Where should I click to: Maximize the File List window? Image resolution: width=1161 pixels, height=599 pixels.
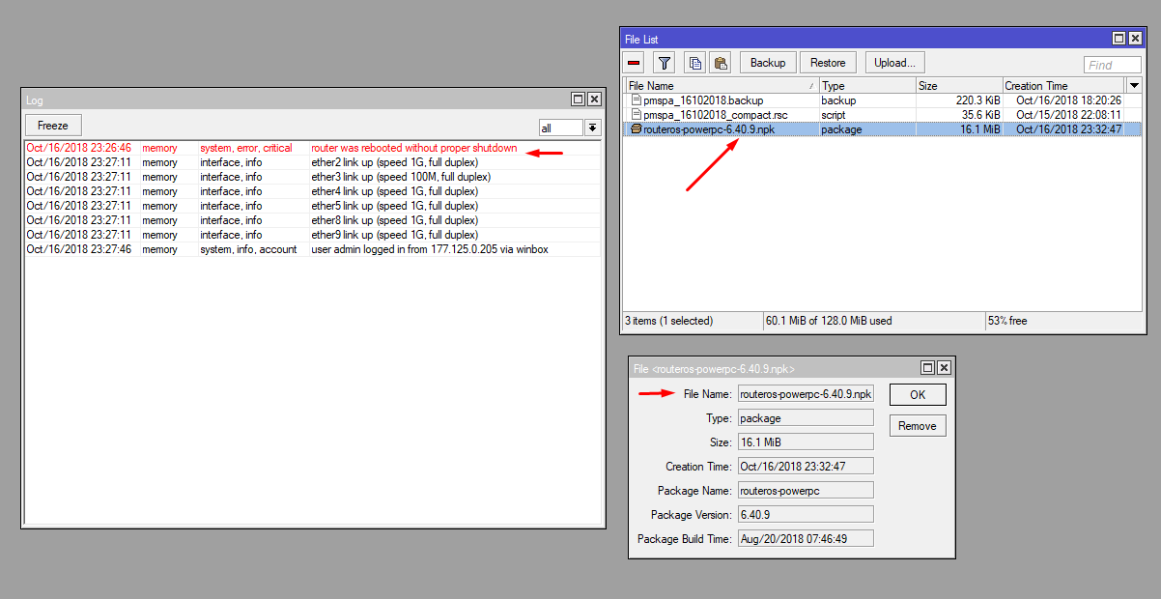[1119, 39]
